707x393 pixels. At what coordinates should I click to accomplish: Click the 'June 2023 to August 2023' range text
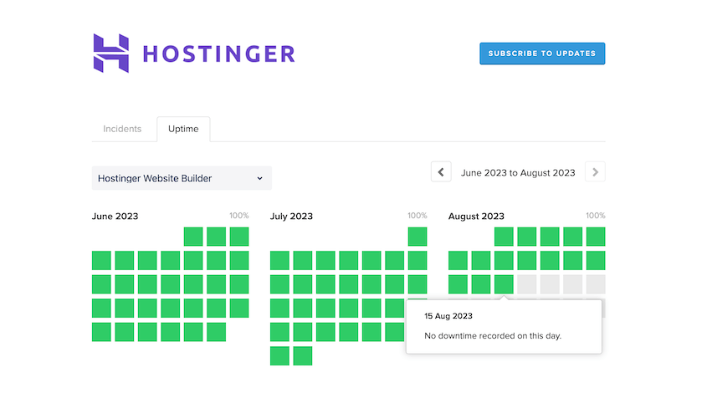tap(518, 172)
